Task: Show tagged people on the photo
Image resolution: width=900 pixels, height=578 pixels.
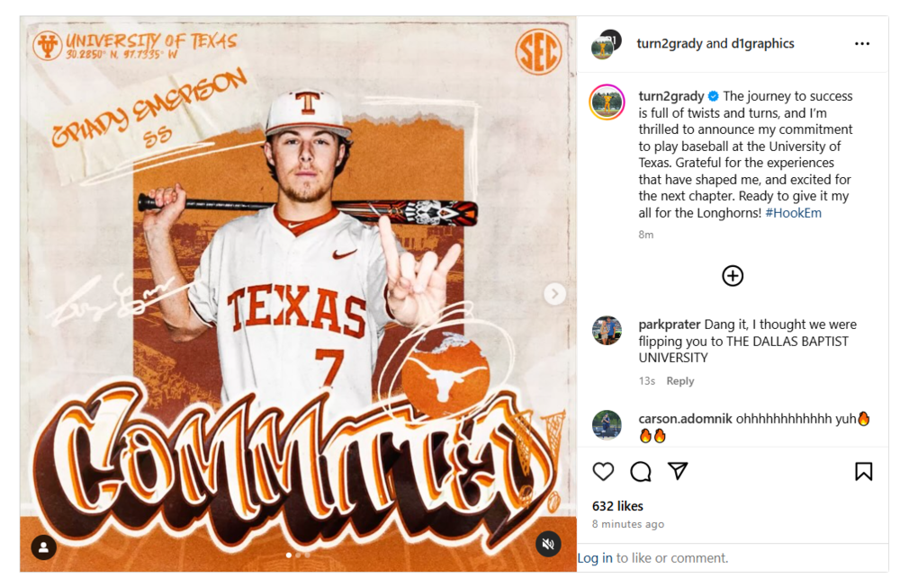Action: 44,547
